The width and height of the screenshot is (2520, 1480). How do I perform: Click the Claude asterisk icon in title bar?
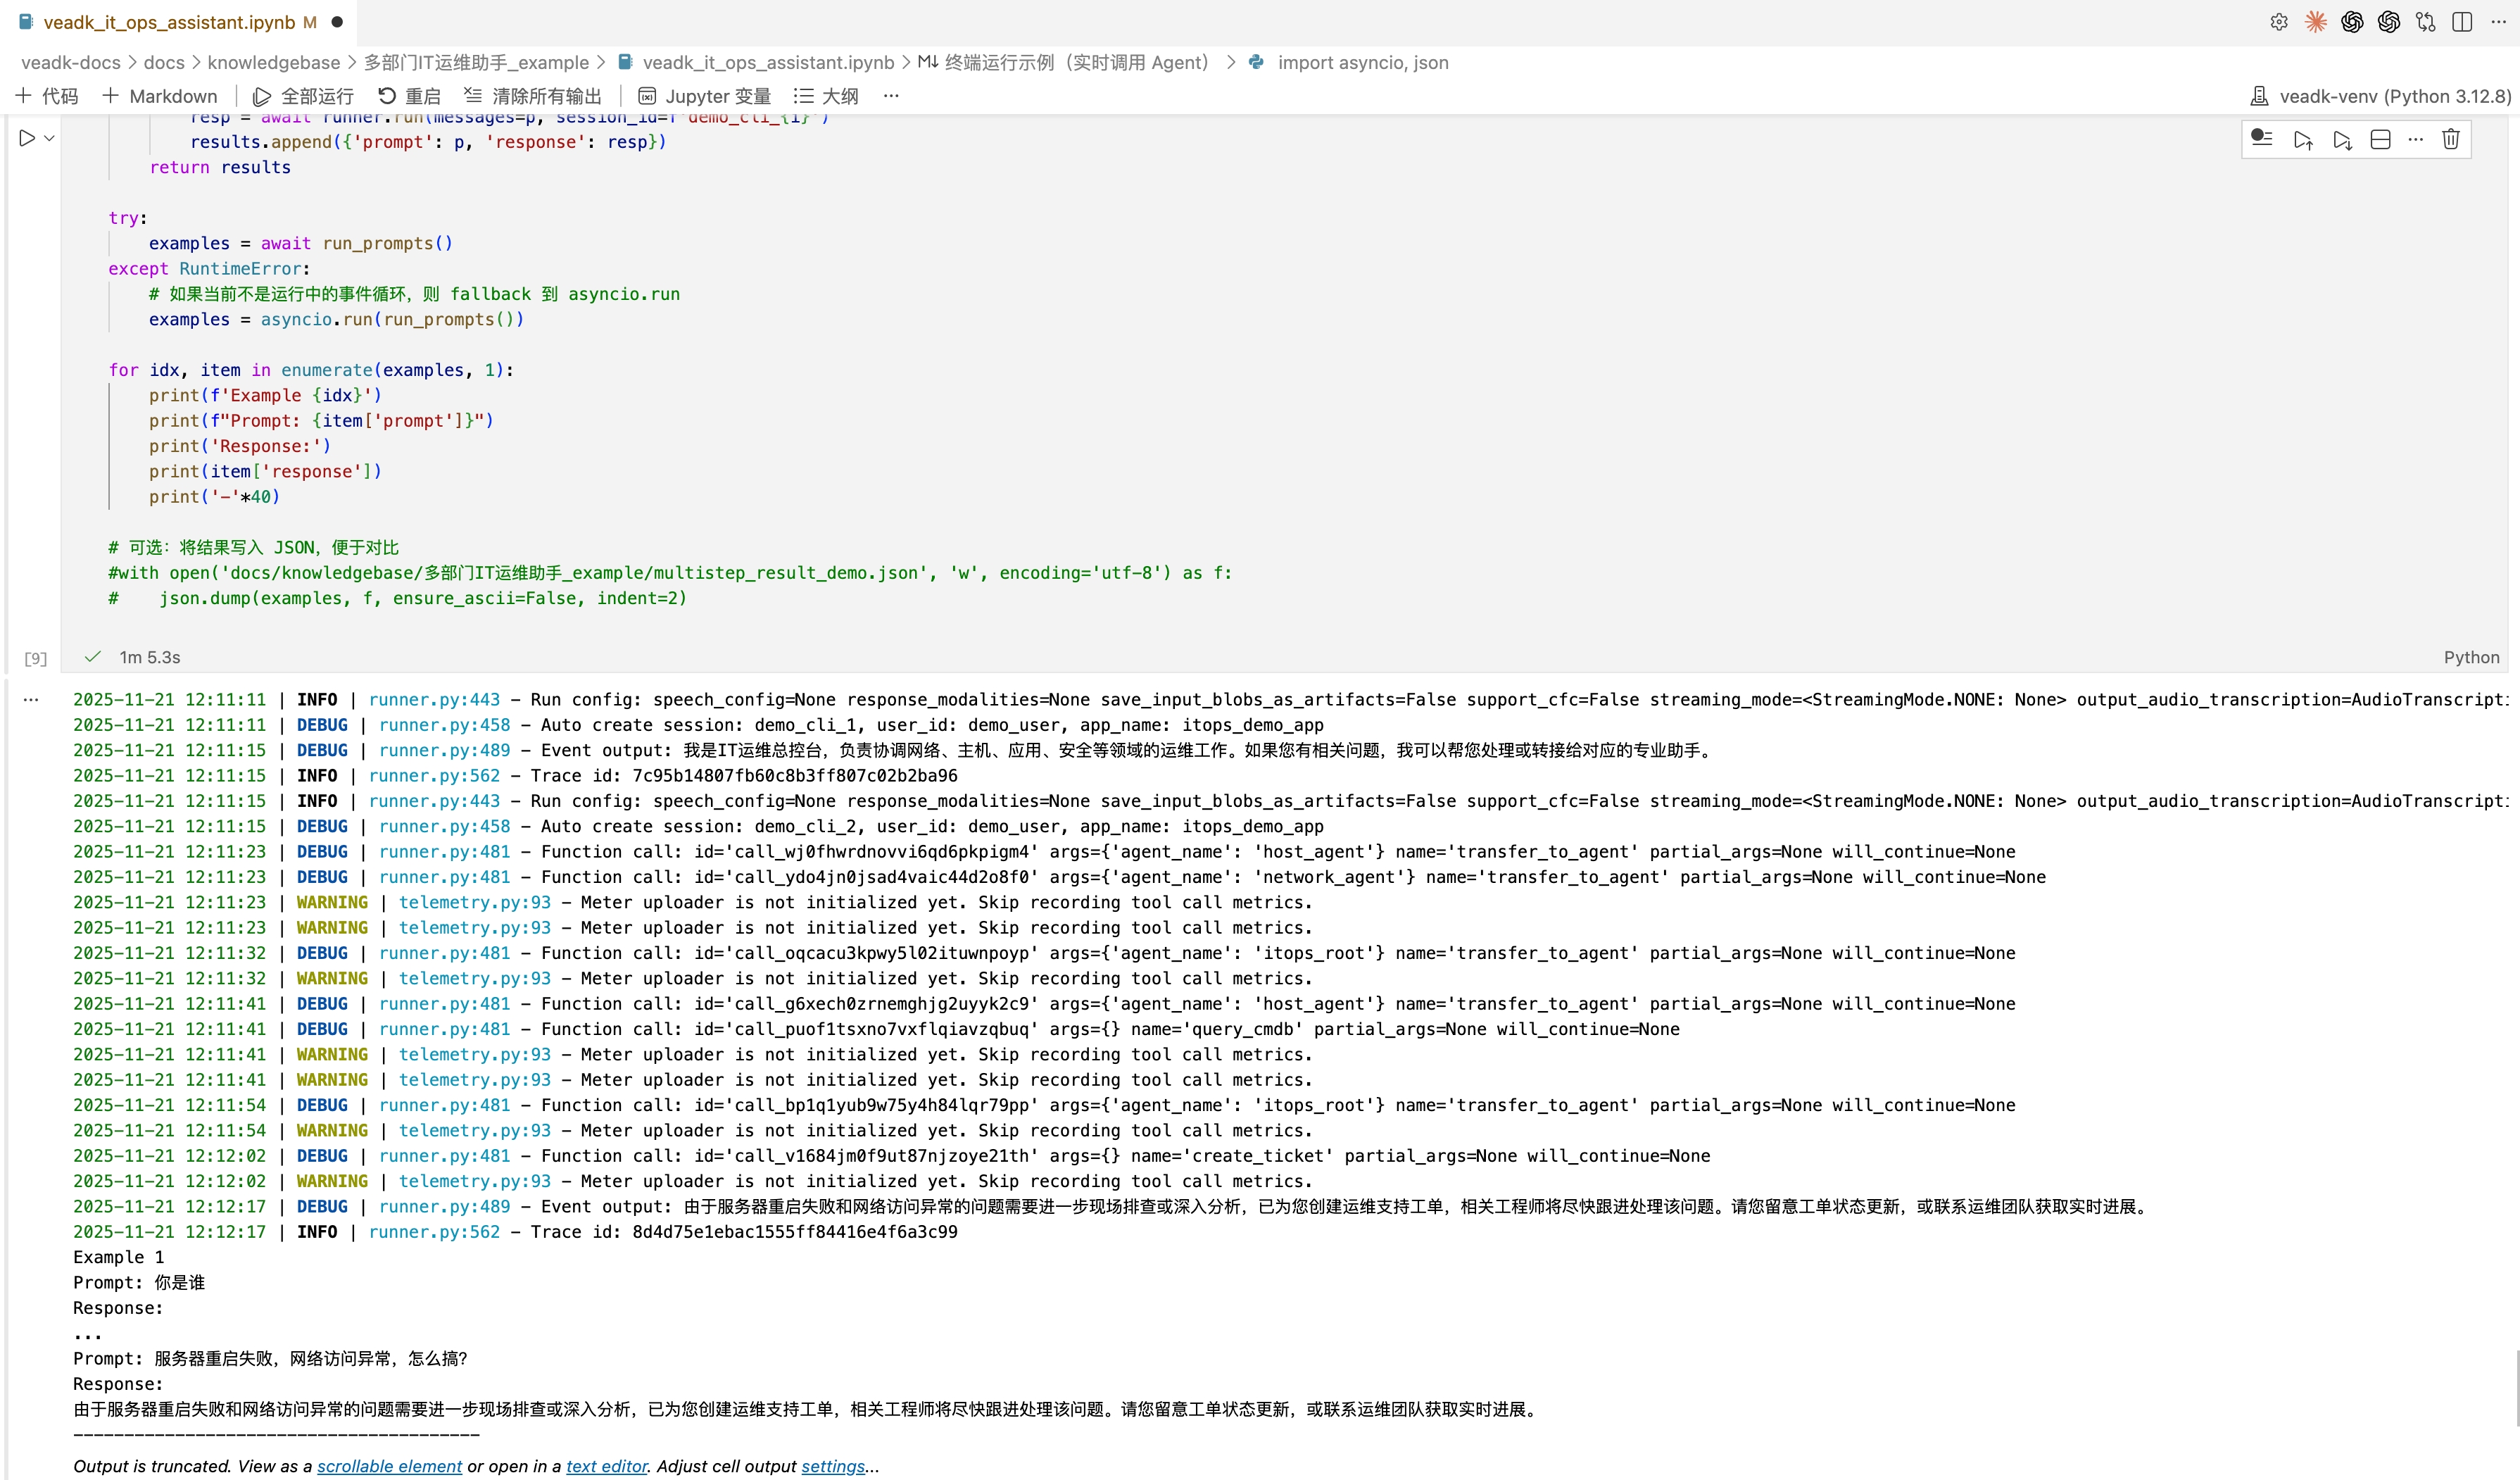(x=2315, y=22)
